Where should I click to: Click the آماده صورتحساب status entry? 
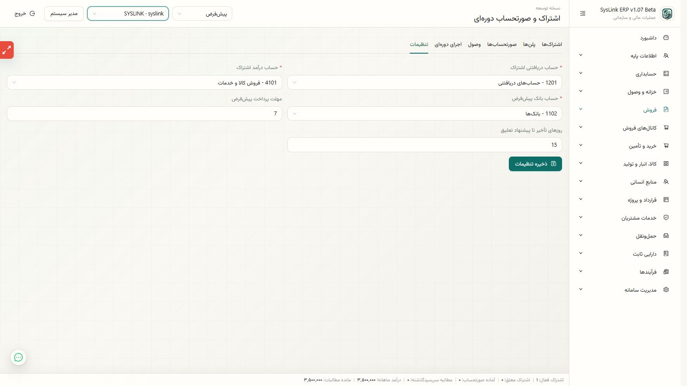[477, 380]
